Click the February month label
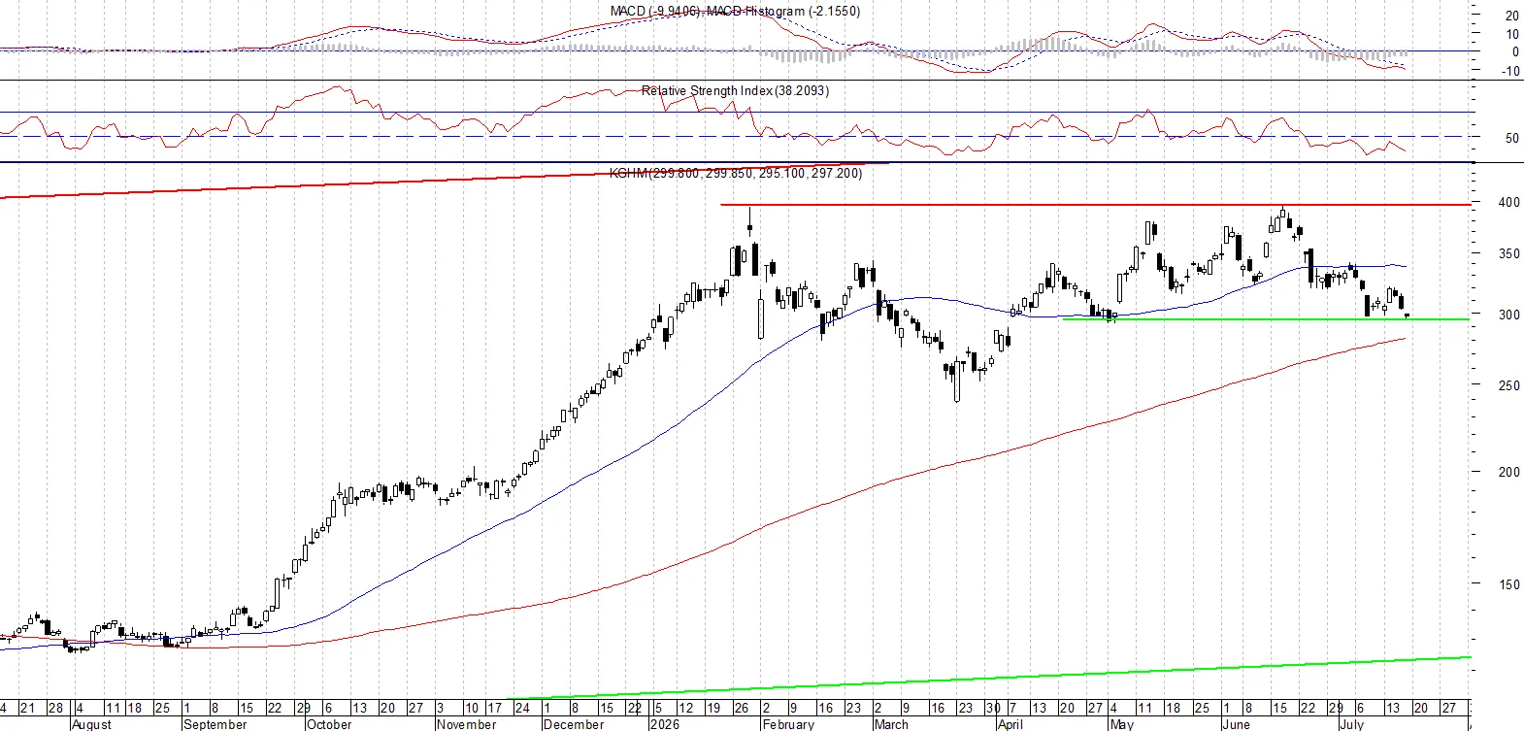Screen dimensions: 1524x731 pos(789,724)
